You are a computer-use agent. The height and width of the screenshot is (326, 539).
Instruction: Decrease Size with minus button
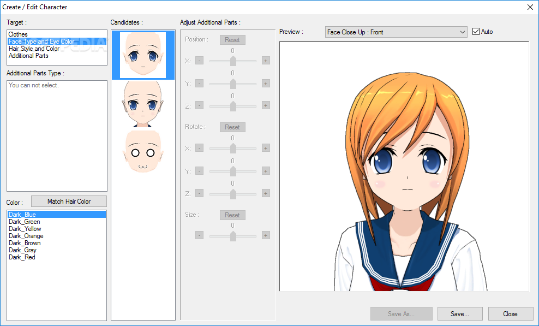pos(199,235)
